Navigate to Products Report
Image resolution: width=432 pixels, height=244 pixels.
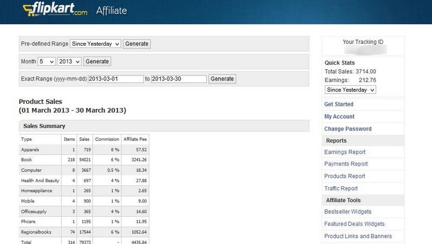pos(344,176)
